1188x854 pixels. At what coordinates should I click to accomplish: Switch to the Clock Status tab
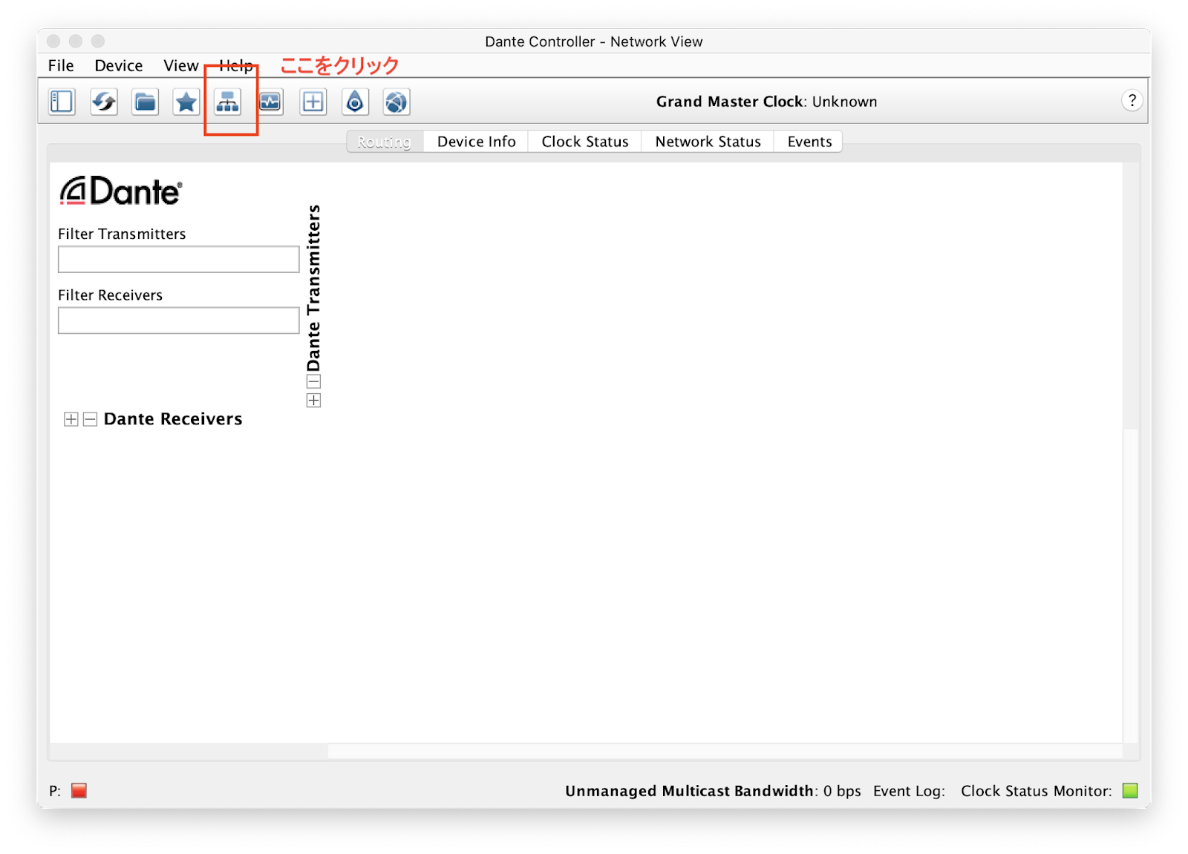coord(585,142)
